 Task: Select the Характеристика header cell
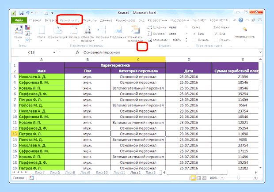(115, 65)
